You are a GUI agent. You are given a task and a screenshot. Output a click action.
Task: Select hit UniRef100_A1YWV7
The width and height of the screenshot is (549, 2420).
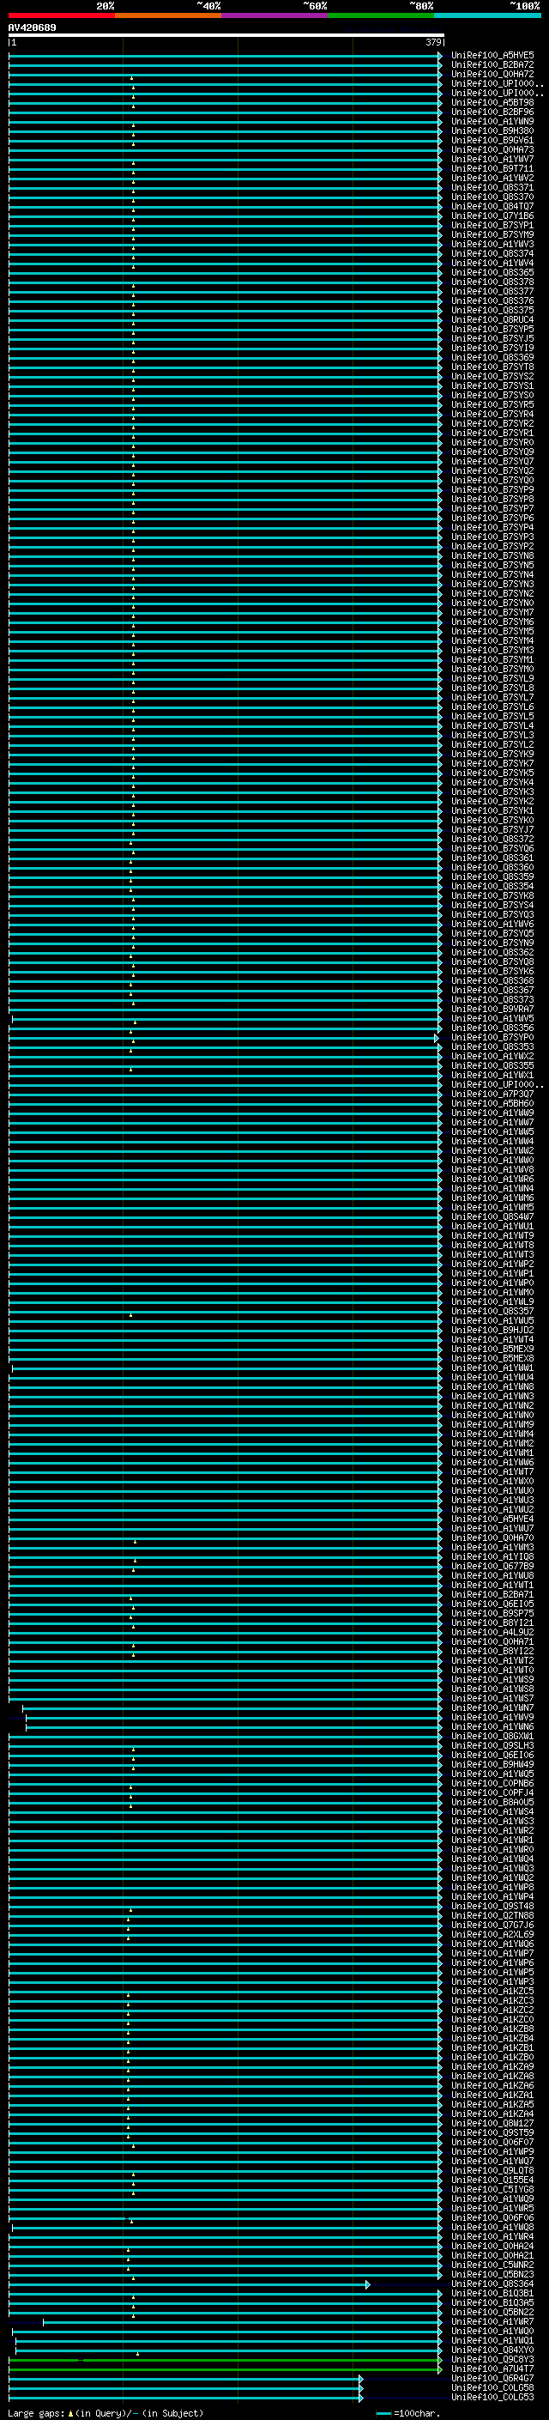tap(492, 159)
